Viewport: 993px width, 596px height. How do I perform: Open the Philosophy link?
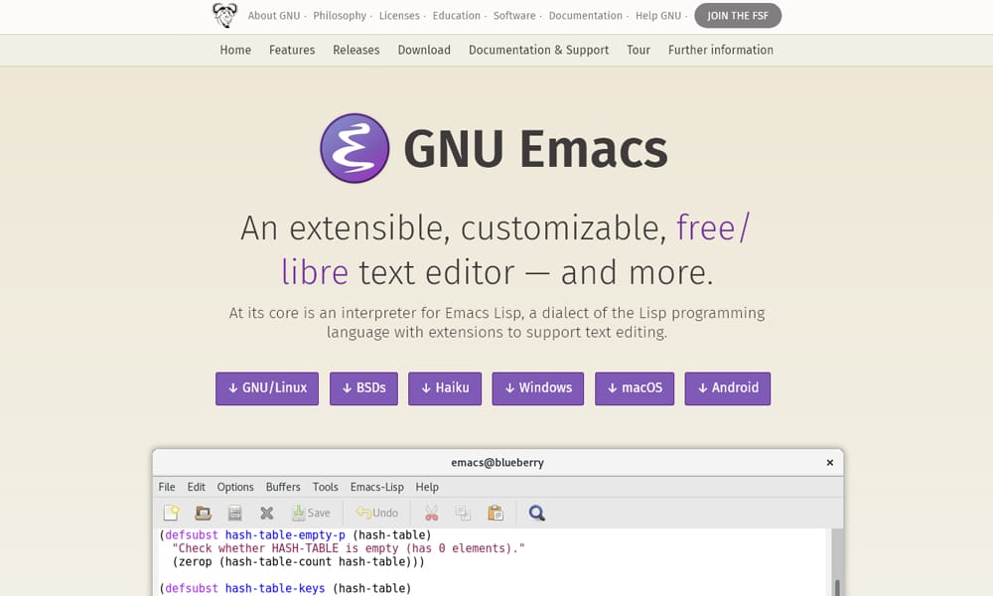340,15
